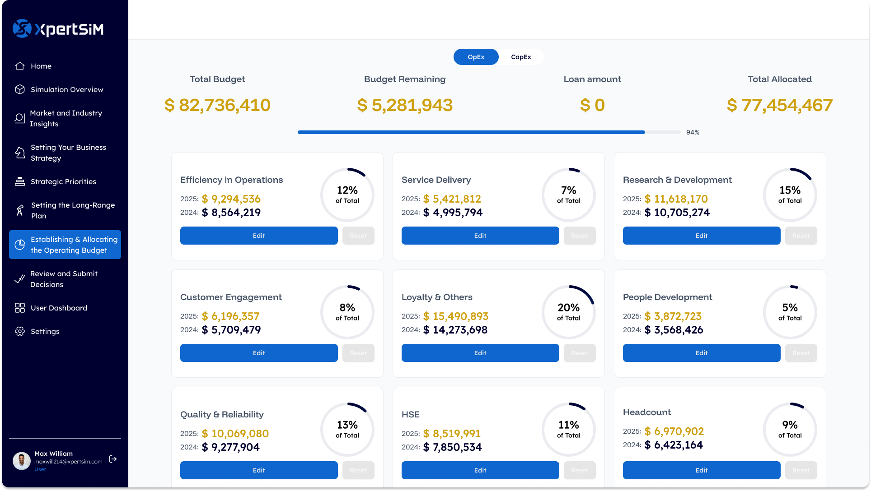
Task: Open Setting Your Business Strategy menu
Action: point(68,153)
